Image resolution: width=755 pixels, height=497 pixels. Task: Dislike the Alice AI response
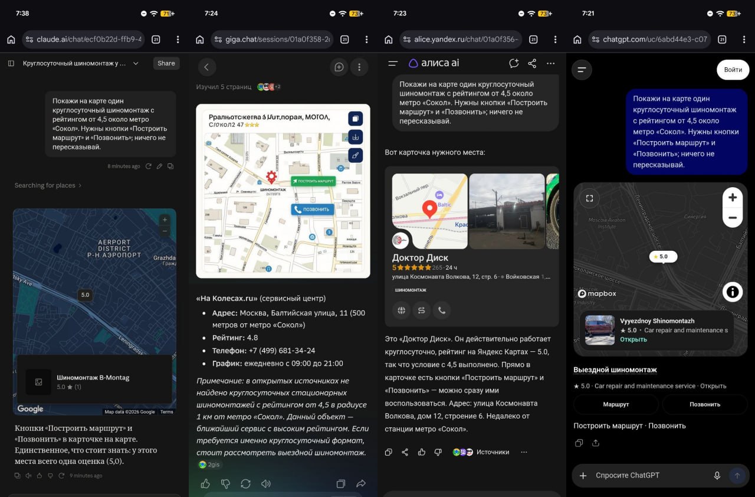click(x=438, y=452)
